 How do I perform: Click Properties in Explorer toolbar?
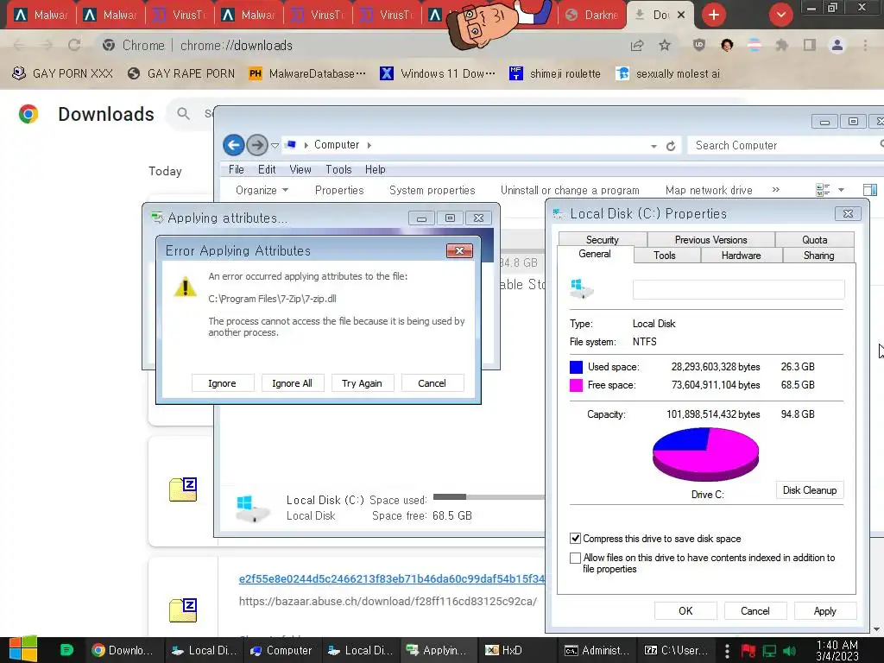pos(339,191)
